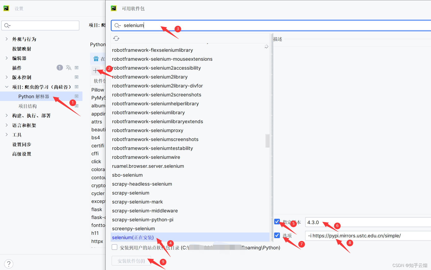Open 高级设置 settings page
Image resolution: width=431 pixels, height=270 pixels.
[22, 154]
